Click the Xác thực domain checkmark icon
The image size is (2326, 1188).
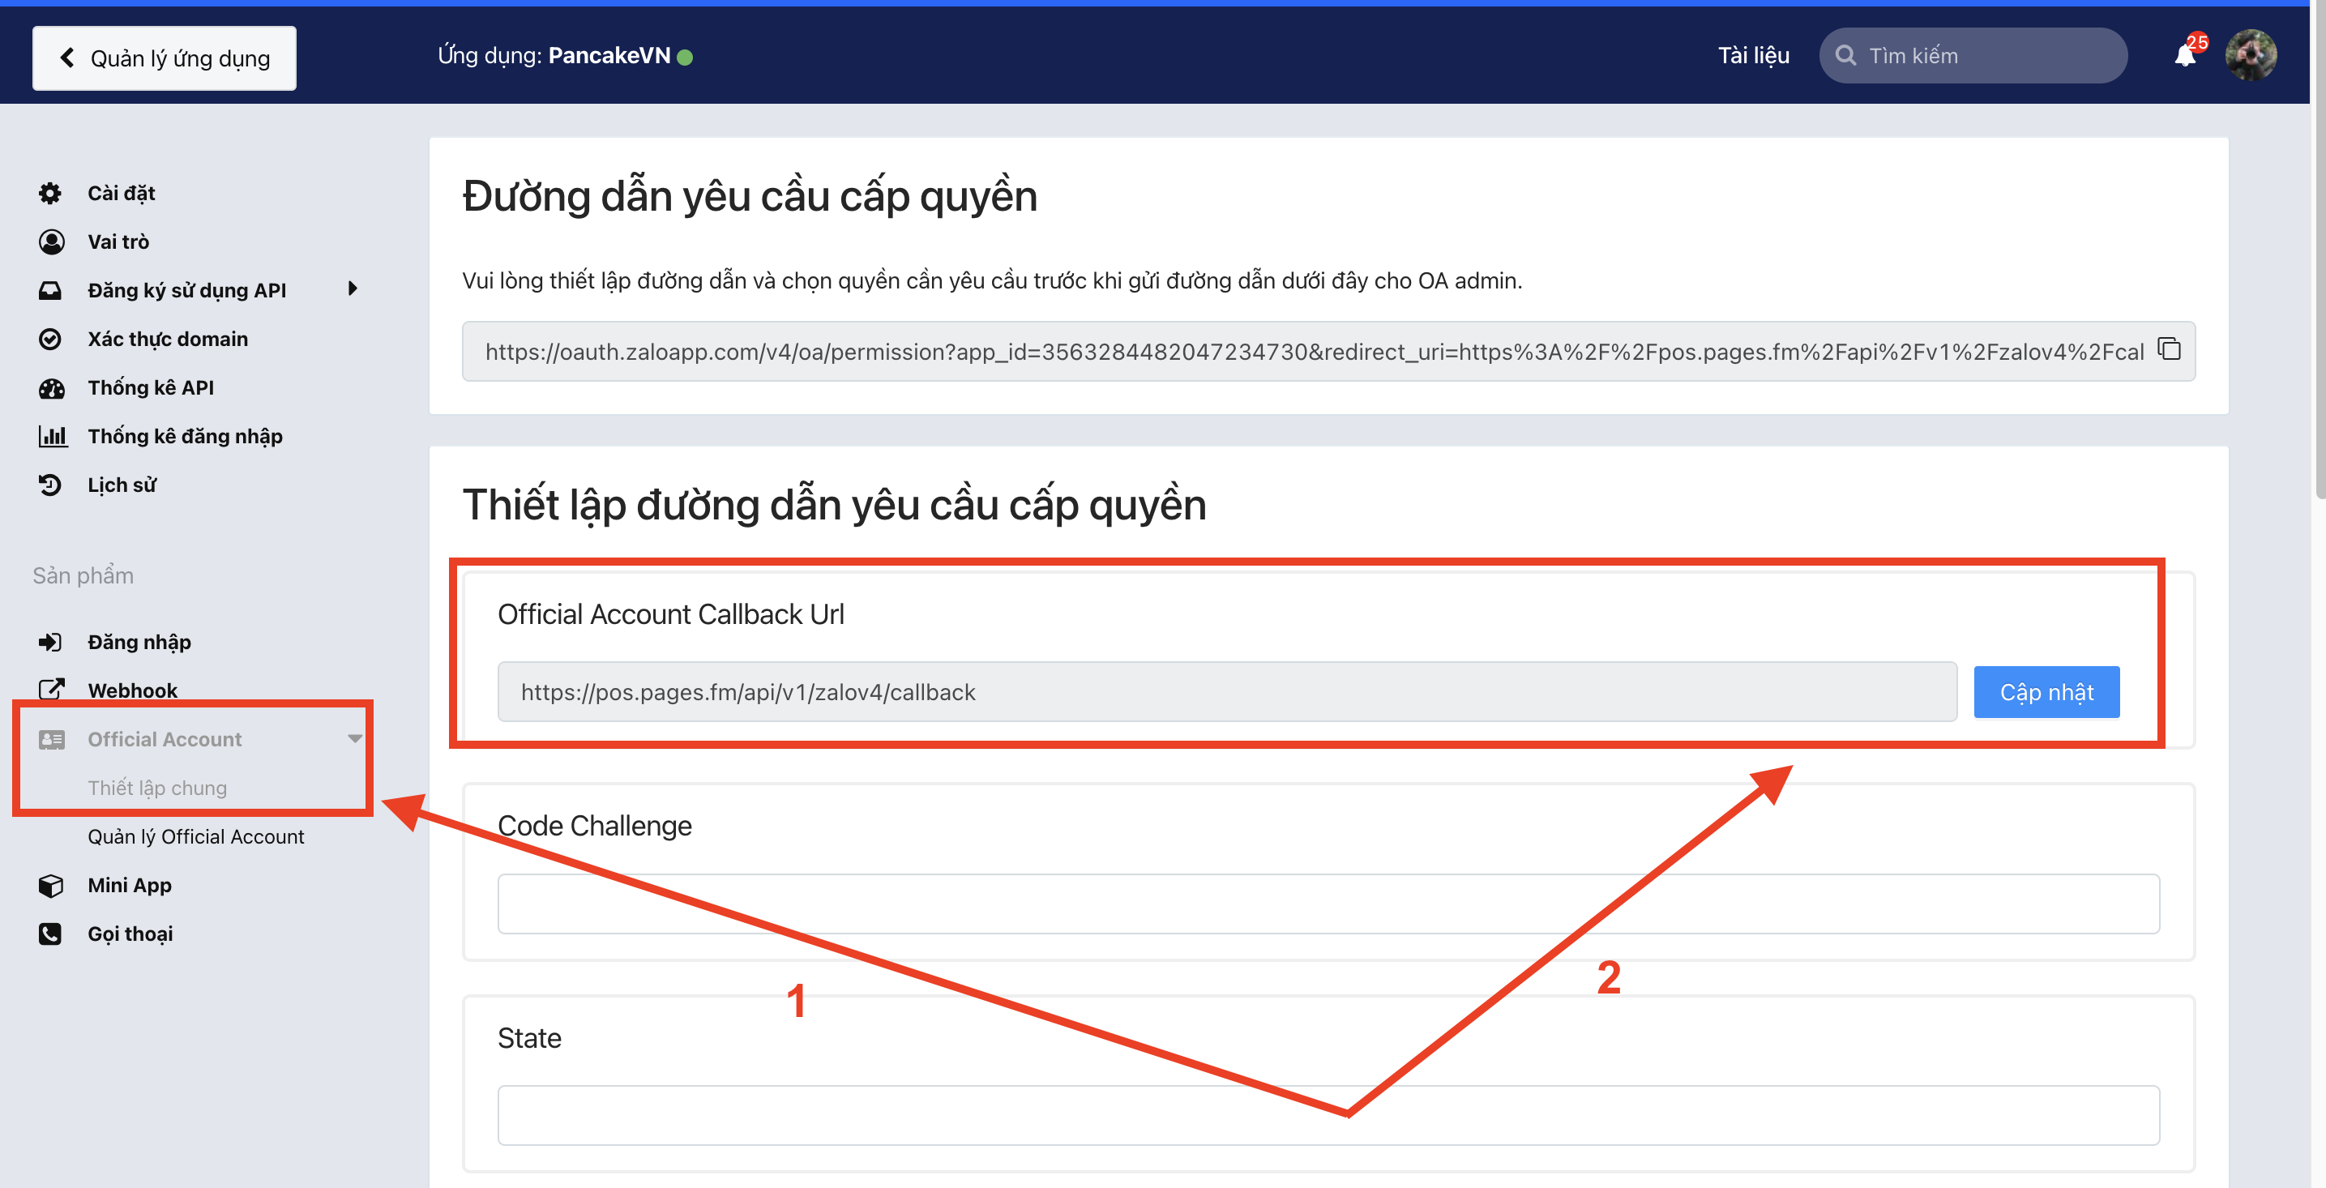[50, 340]
